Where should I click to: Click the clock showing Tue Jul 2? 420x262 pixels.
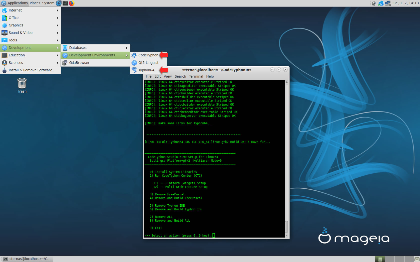[x=405, y=3]
